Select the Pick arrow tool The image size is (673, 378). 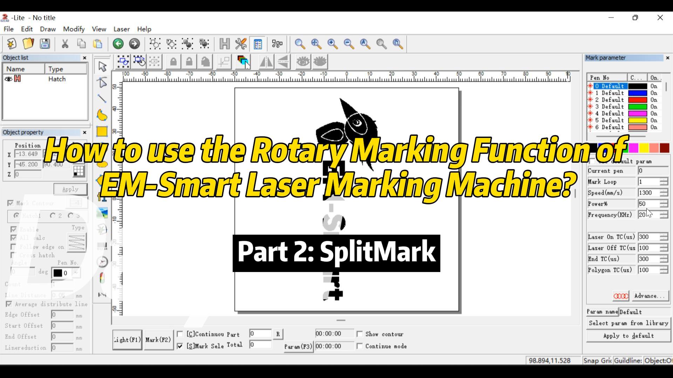tap(102, 66)
